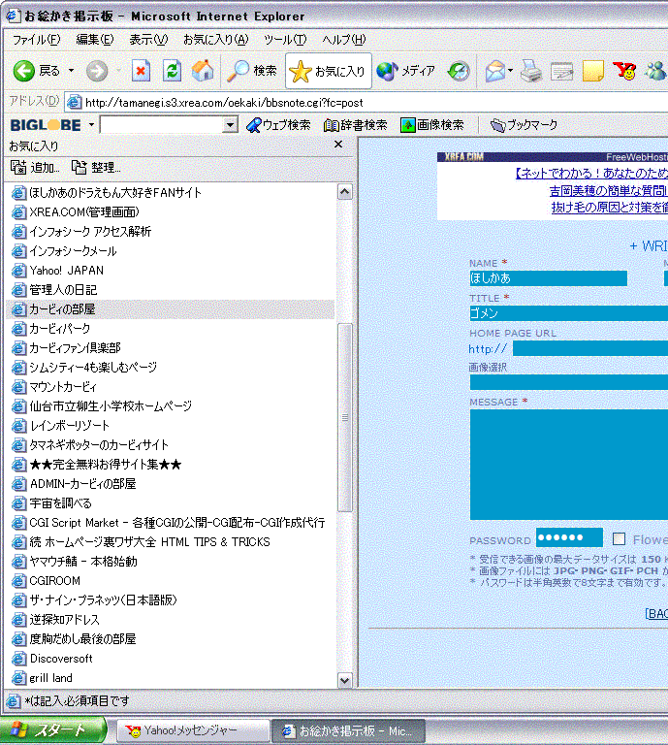This screenshot has width=668, height=745.
Task: Click the 抜け毛の原因と対策 ad link
Action: pos(610,208)
